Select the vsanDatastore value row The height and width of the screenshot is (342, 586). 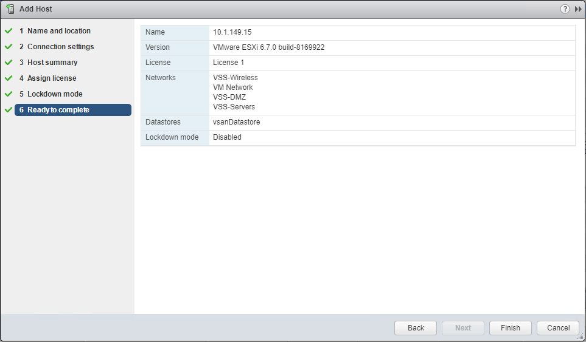tap(358, 122)
